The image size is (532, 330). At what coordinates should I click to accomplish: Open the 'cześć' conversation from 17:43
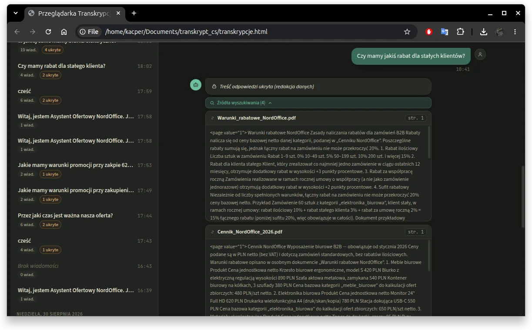85,245
